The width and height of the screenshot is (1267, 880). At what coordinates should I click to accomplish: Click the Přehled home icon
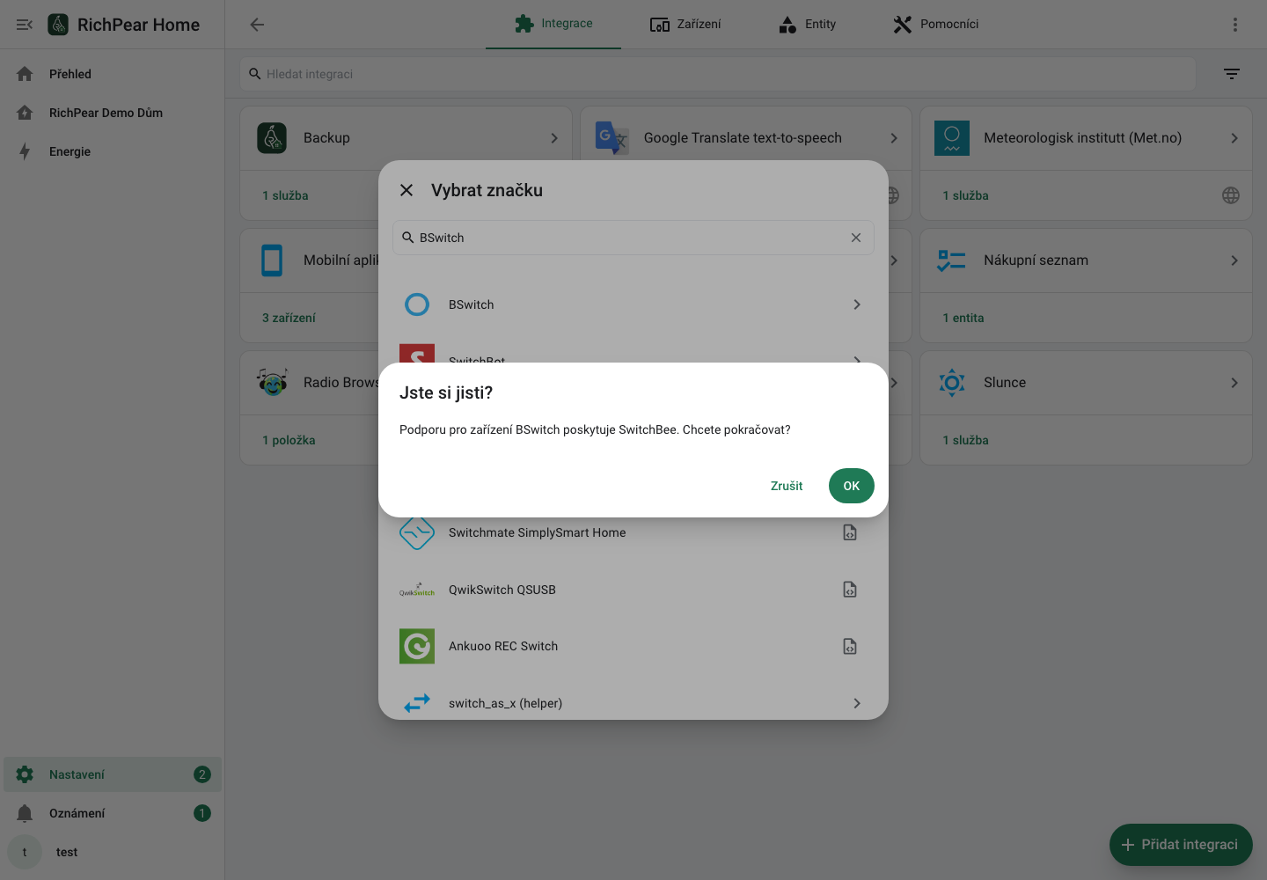point(25,74)
